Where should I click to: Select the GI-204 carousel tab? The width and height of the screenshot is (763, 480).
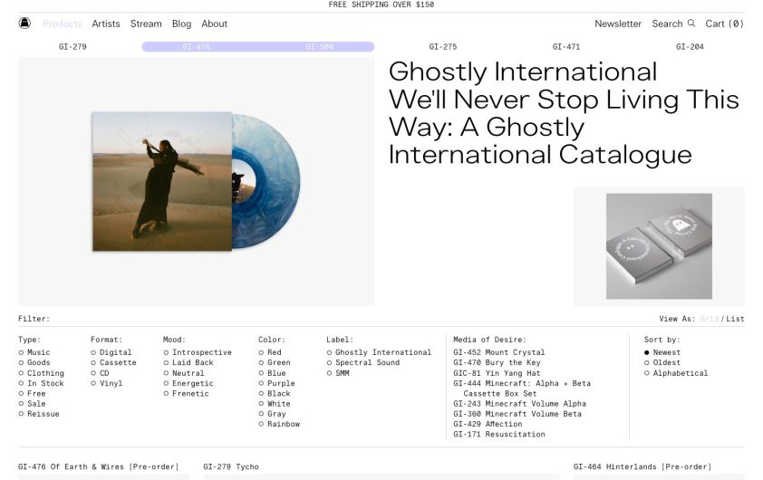[690, 47]
